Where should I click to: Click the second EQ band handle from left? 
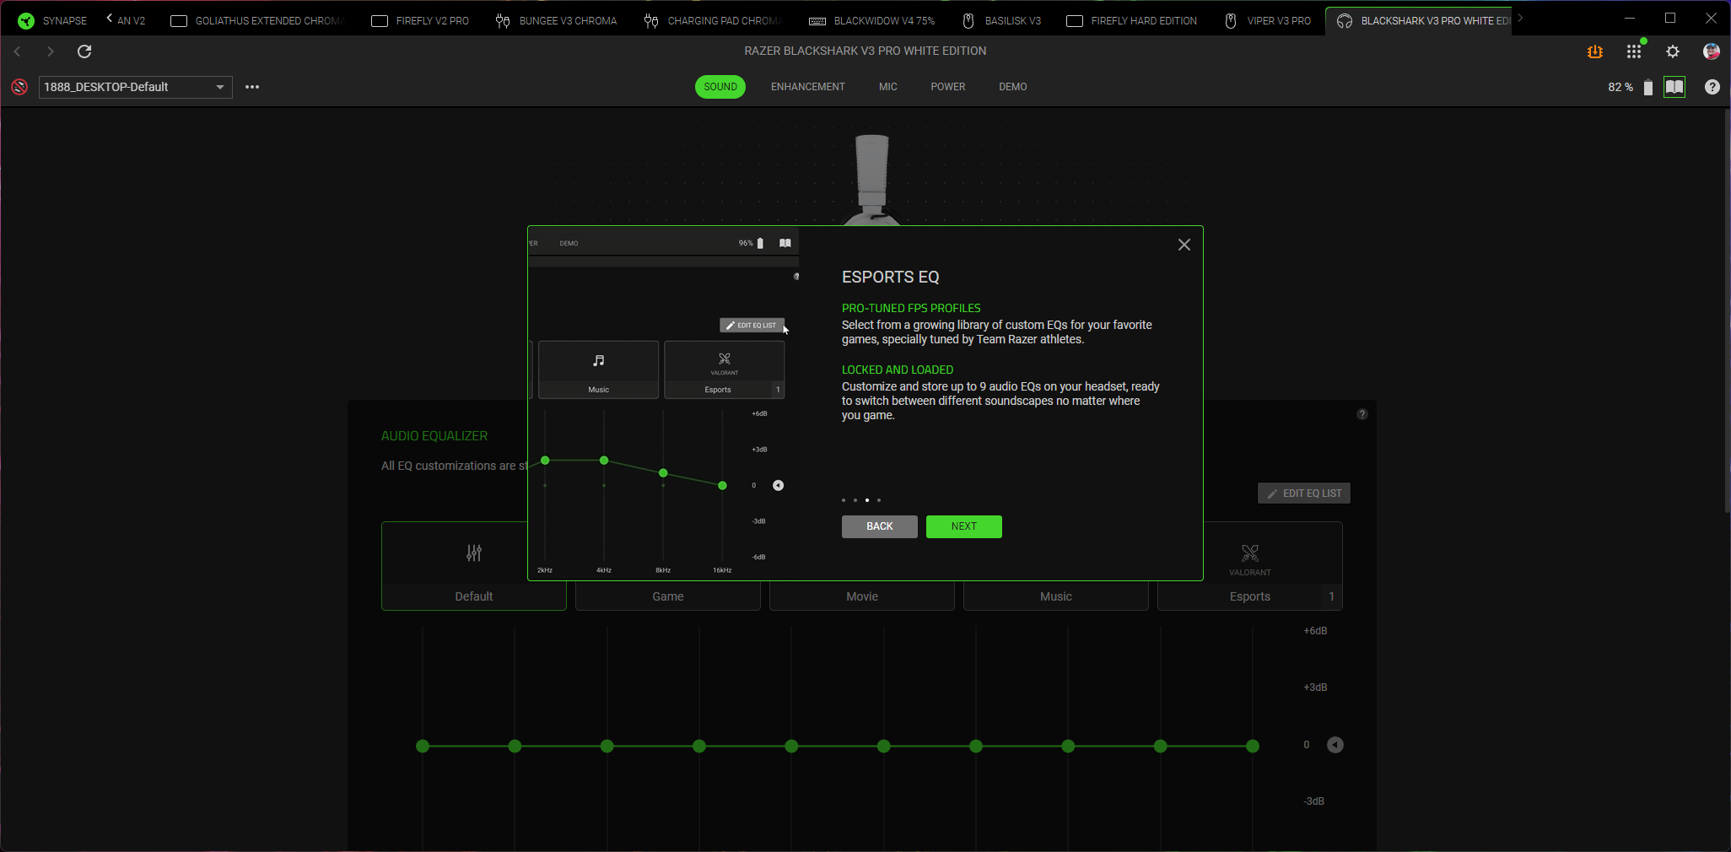515,746
